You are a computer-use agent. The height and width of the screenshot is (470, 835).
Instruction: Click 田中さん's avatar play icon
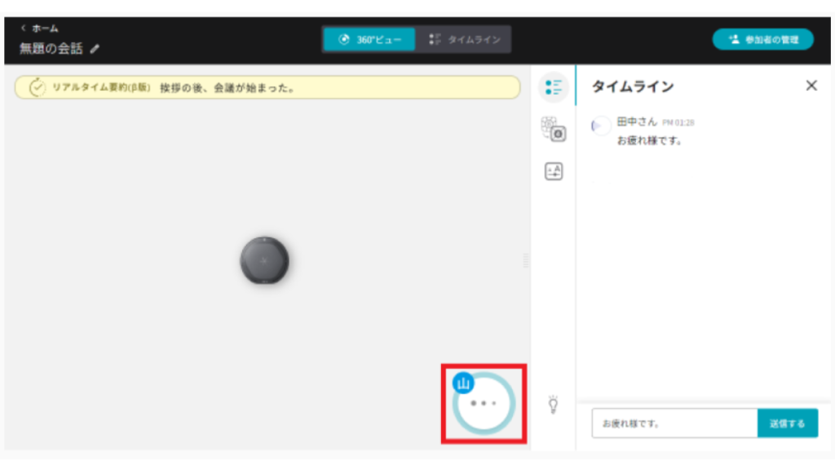pos(601,126)
